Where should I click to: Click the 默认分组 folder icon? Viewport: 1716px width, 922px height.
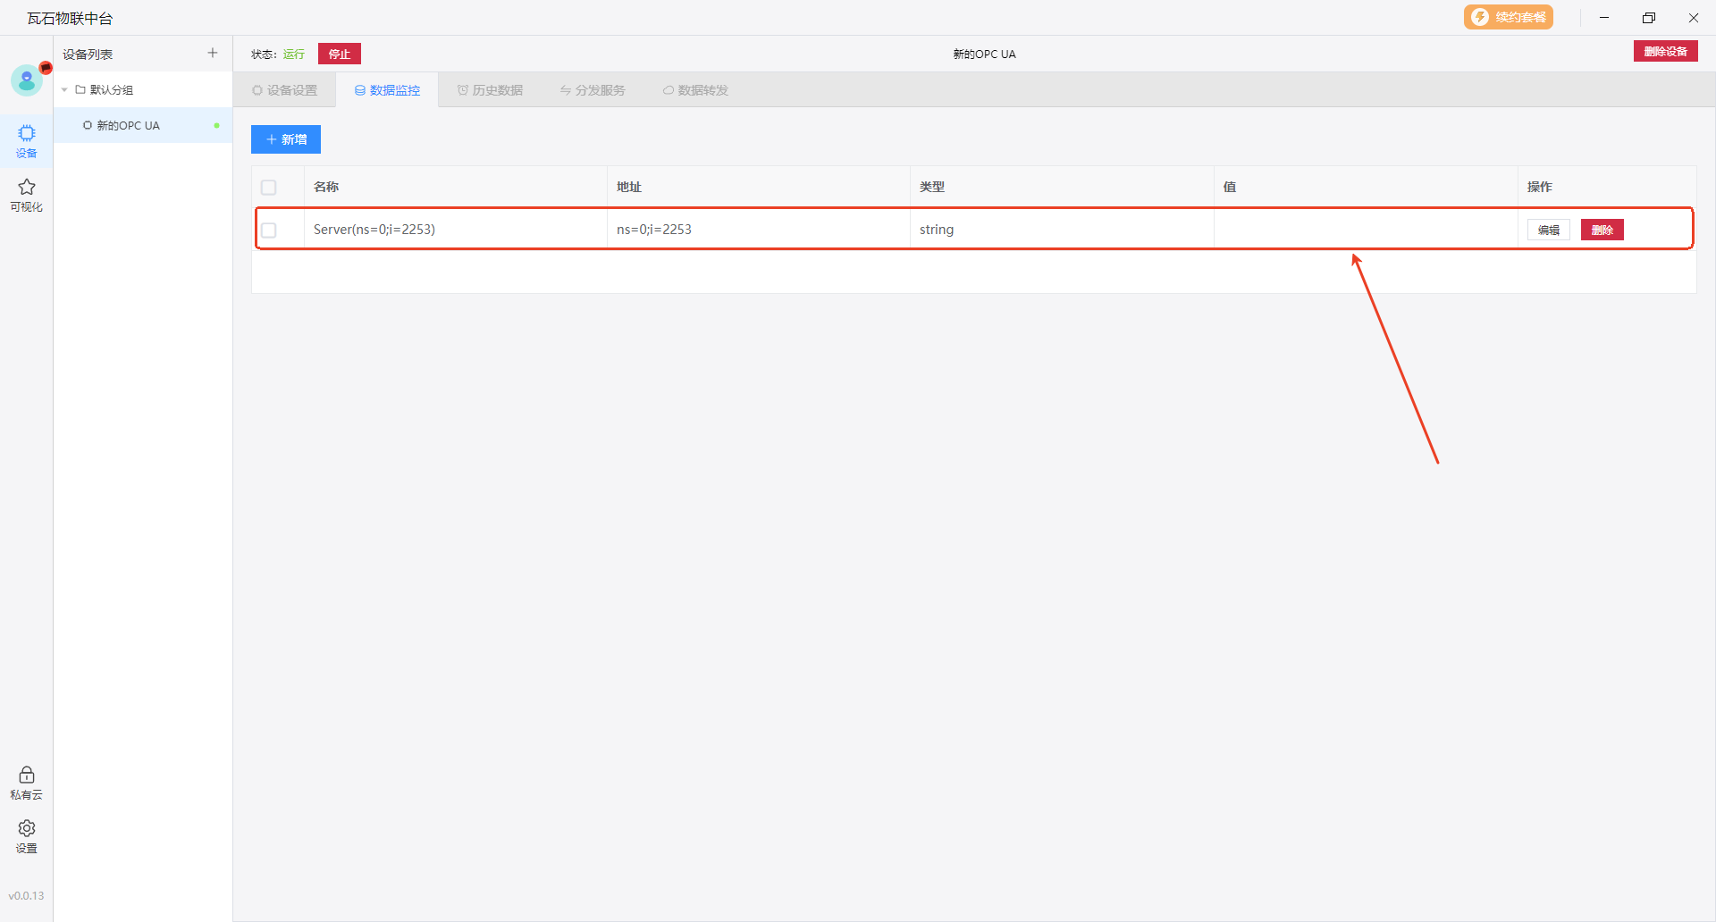(x=80, y=90)
